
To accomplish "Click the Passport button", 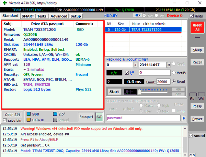I will pos(86,117).
